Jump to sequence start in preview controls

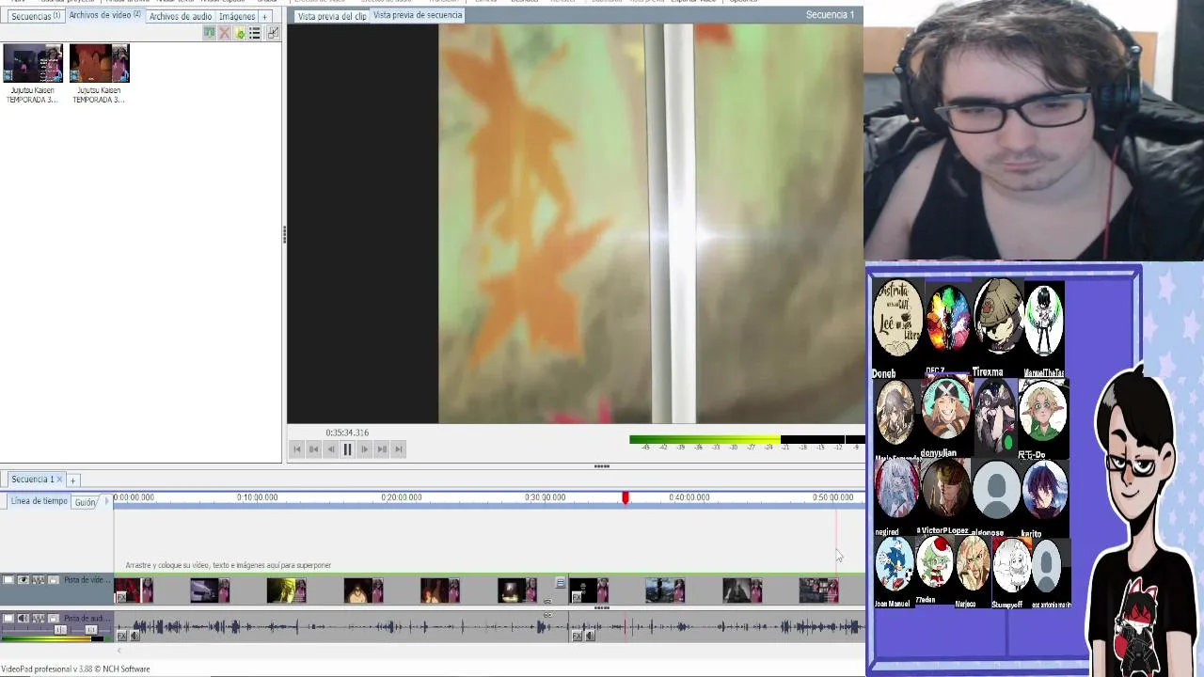297,449
